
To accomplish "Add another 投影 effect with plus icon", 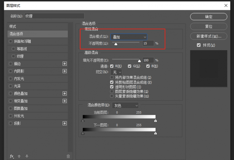I will click(x=65, y=123).
